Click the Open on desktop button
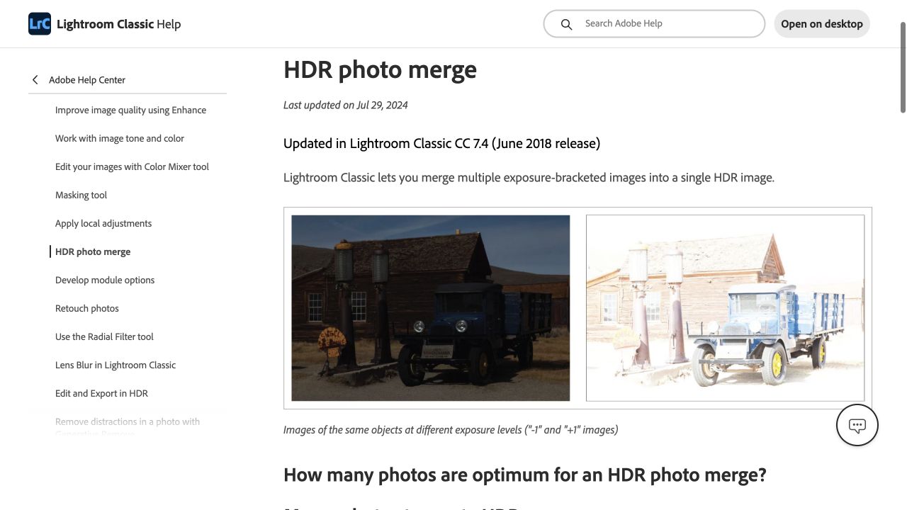The width and height of the screenshot is (907, 510). point(822,24)
